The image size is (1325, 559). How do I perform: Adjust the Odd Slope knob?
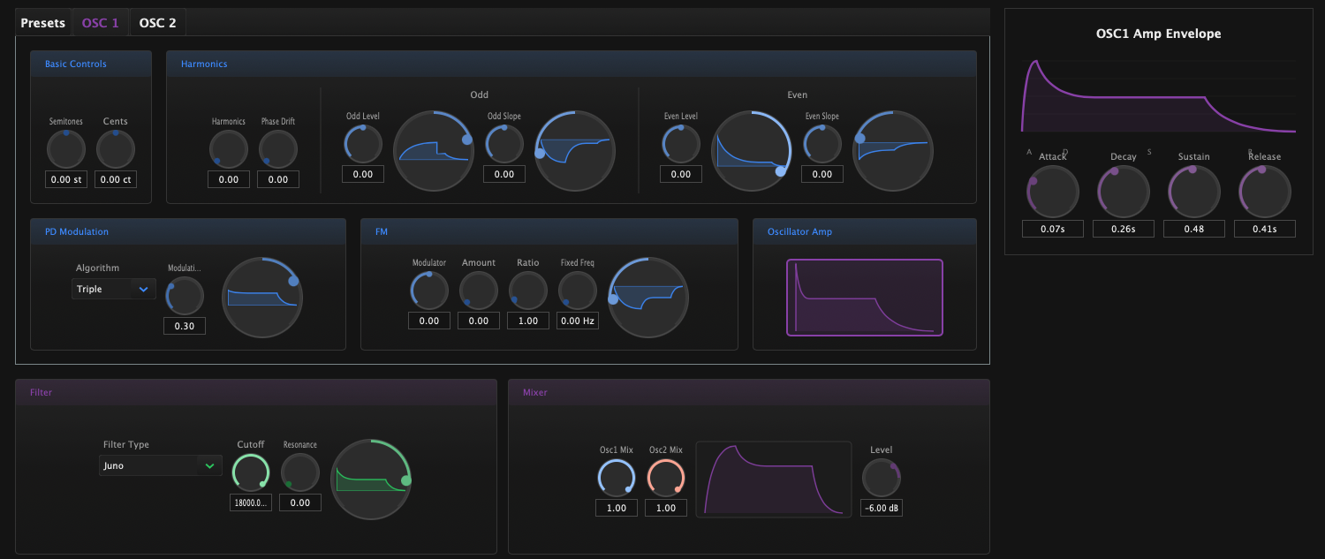[503, 142]
